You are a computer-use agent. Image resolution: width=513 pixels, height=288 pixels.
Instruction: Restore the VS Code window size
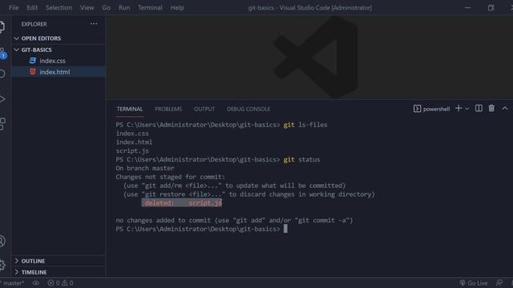(491, 7)
